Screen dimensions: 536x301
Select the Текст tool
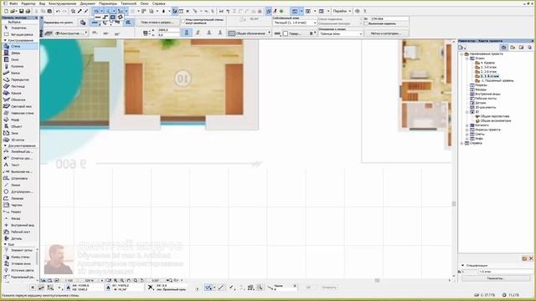[x=19, y=165]
